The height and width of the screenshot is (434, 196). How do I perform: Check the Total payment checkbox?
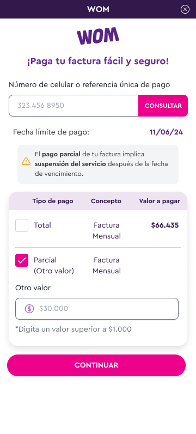coord(22,225)
